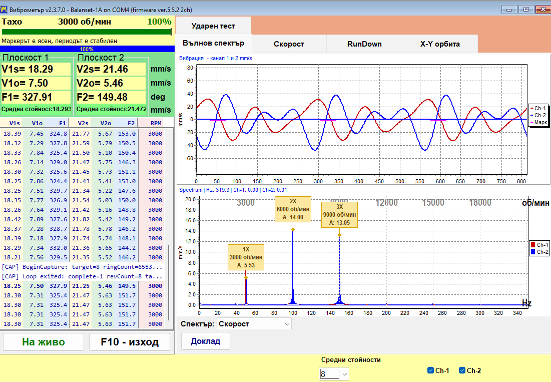Screen dimensions: 551x382
Task: Click the red Ch-1 legend marker in spectrum chart
Action: pyautogui.click(x=533, y=245)
